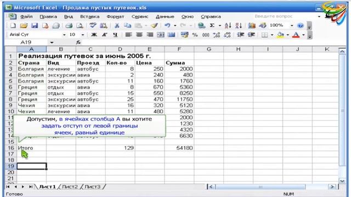Align cell contents to the right
Screen dimensions: 351x197
coord(150,35)
